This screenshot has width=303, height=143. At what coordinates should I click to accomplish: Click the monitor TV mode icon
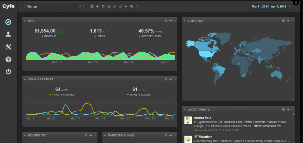pos(120,6)
